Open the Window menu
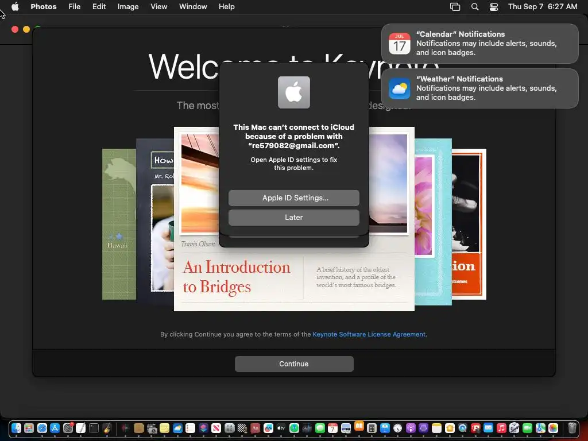This screenshot has height=441, width=588. click(x=193, y=7)
